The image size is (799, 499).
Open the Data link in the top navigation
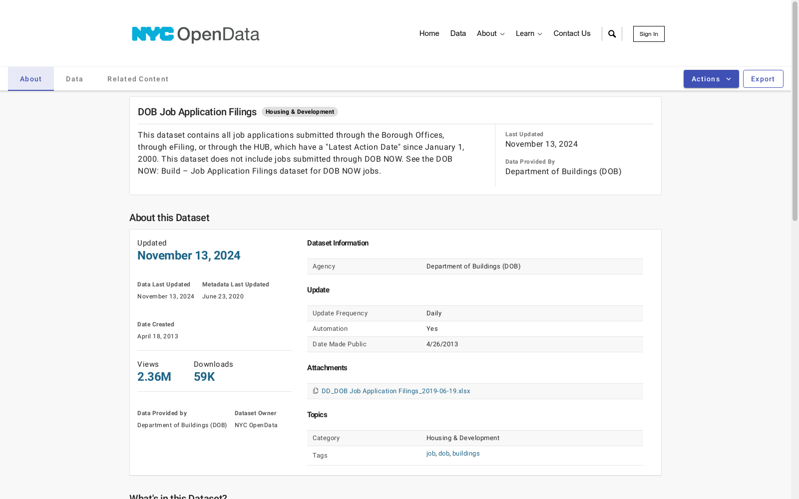[458, 33]
